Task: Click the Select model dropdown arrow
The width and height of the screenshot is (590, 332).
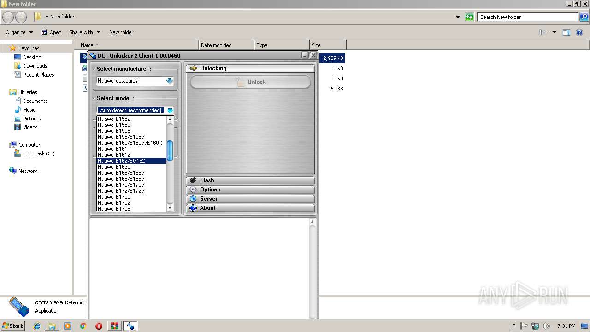Action: tap(170, 110)
